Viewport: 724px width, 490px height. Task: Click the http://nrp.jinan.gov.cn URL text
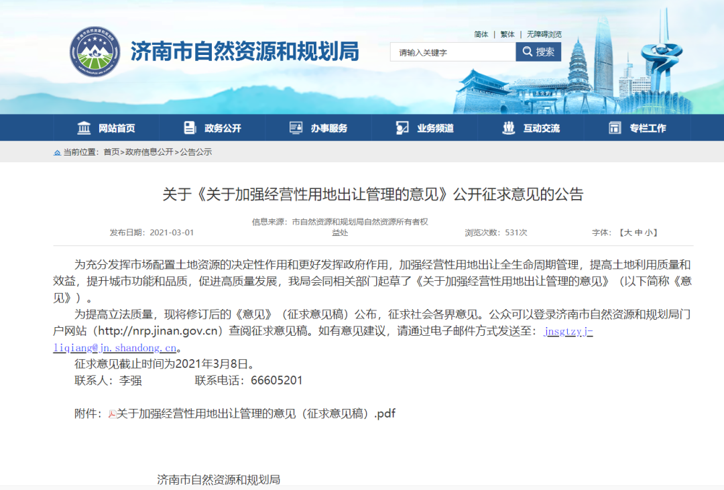point(158,331)
